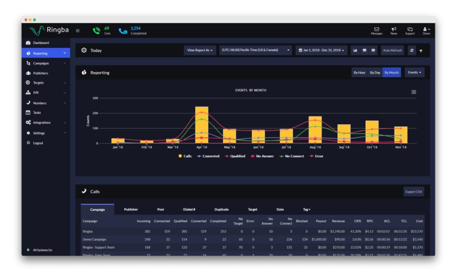Switch to Publisher tab
Viewport: 457px width, 272px height.
pos(131,210)
